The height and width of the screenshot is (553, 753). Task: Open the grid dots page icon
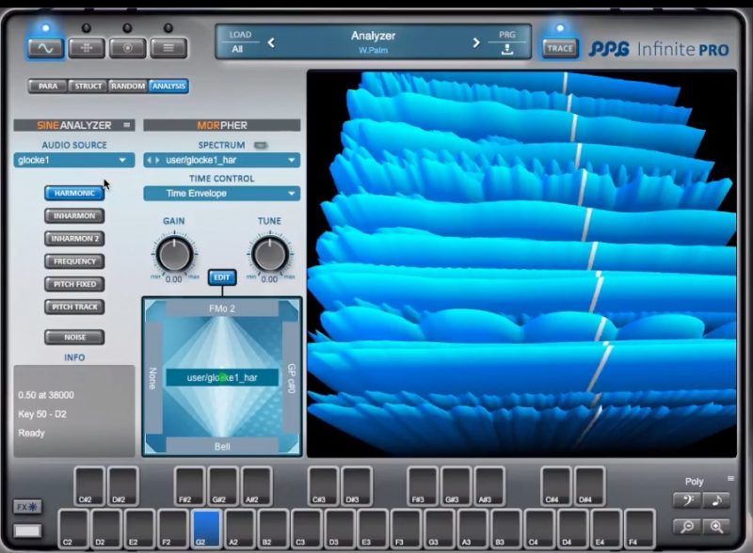click(x=87, y=48)
